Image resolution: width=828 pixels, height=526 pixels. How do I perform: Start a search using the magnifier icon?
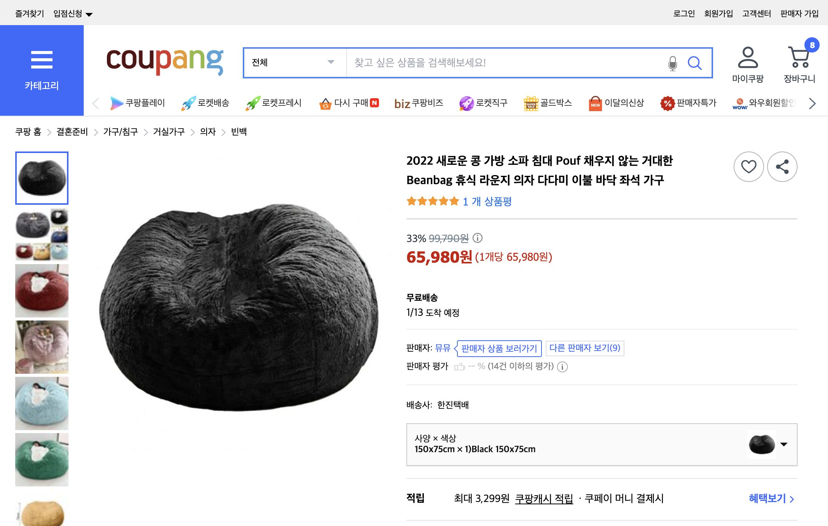coord(695,63)
